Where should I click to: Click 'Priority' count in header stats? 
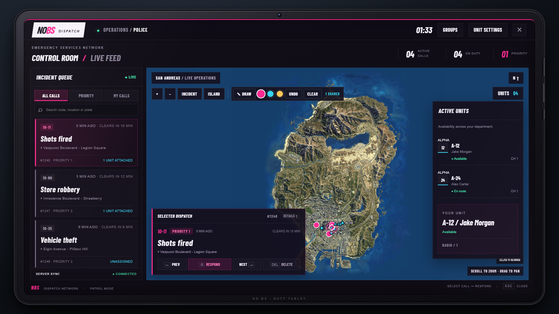[x=514, y=54]
